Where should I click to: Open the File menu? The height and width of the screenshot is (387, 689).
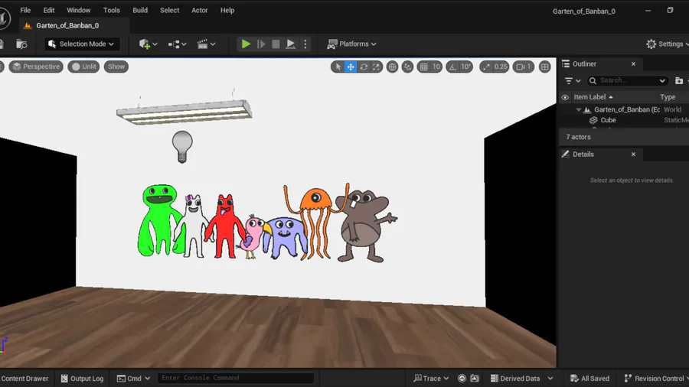click(x=25, y=10)
